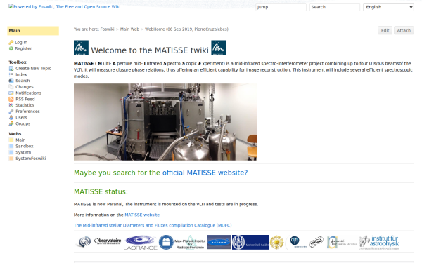Click the orange RSS Feed icon
Viewport: 422px width, 263px height.
tap(11, 99)
